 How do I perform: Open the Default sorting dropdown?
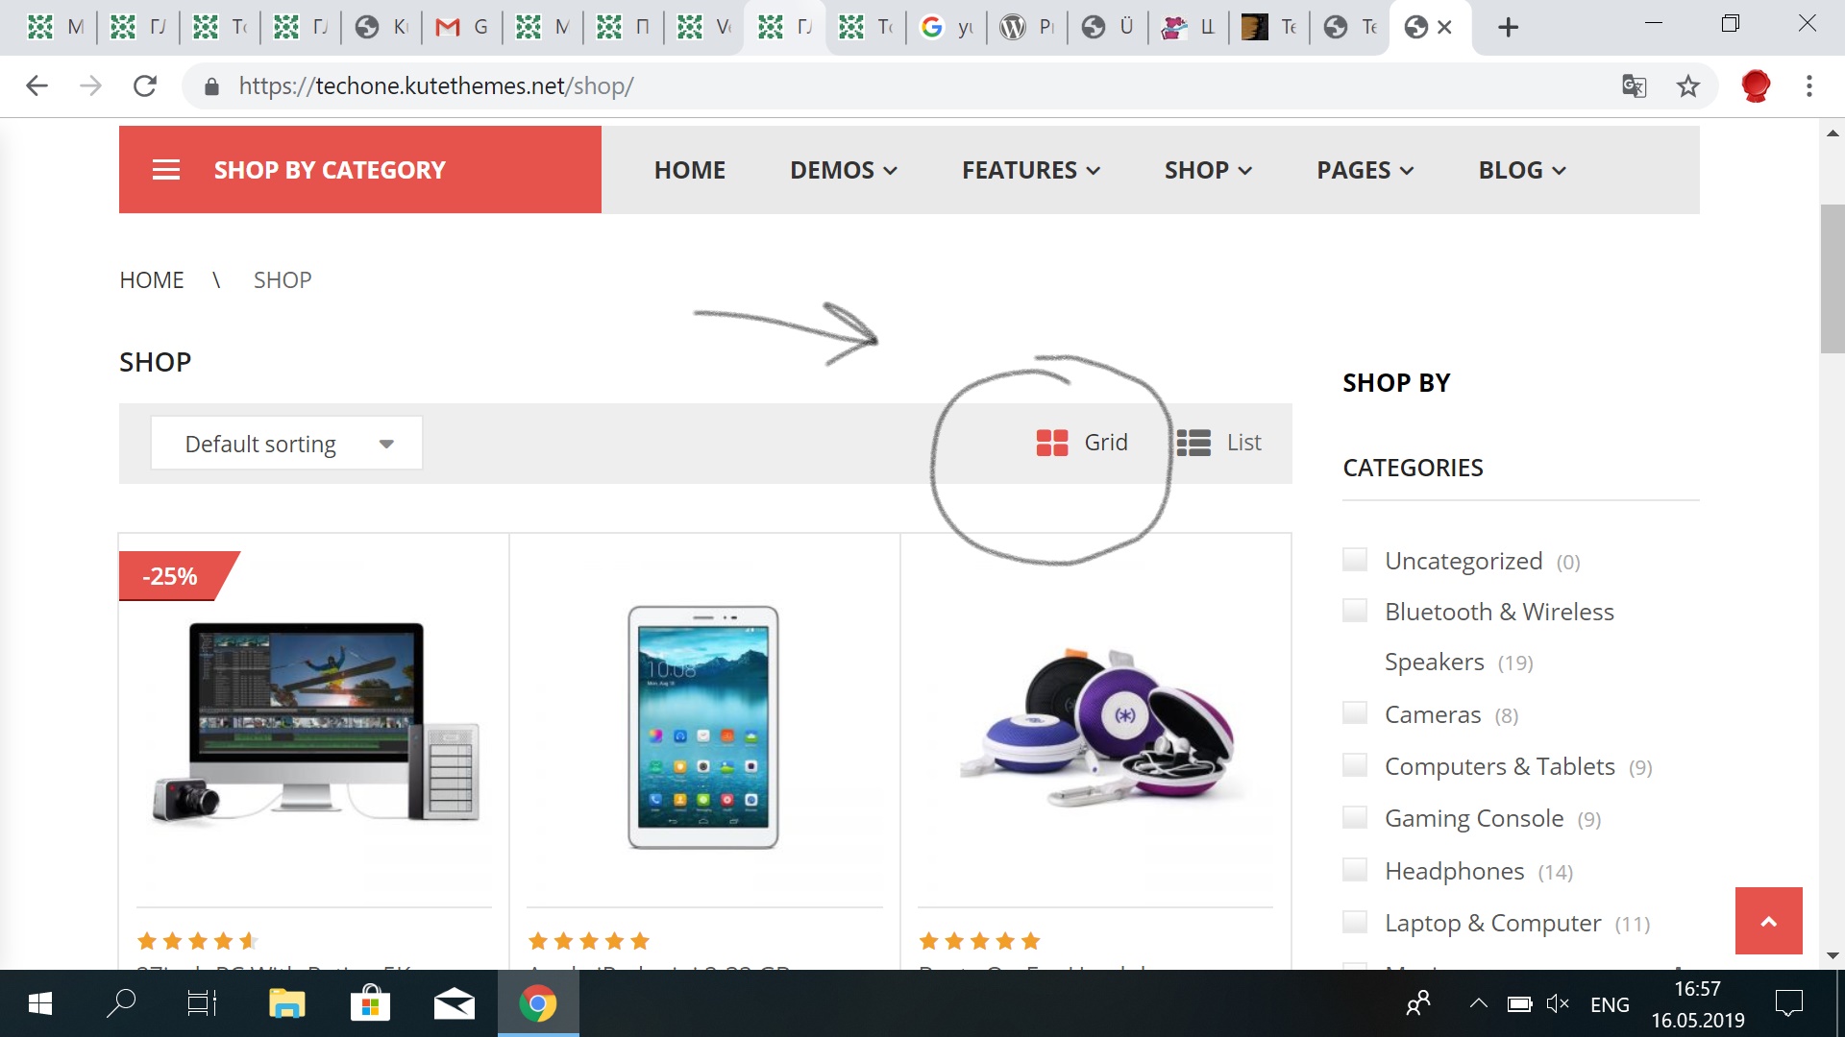point(286,444)
